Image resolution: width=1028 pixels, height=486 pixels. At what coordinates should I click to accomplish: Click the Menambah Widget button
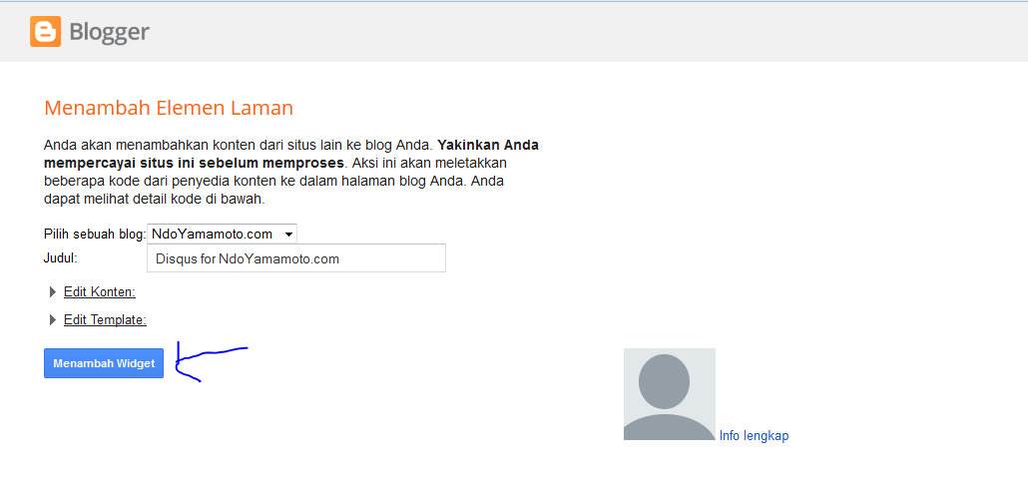tap(104, 363)
